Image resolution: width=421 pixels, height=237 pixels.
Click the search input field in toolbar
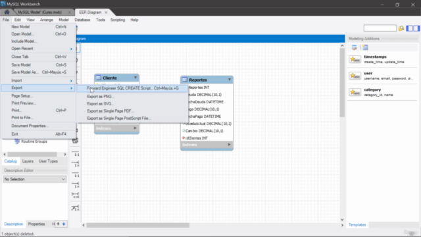coord(380,28)
